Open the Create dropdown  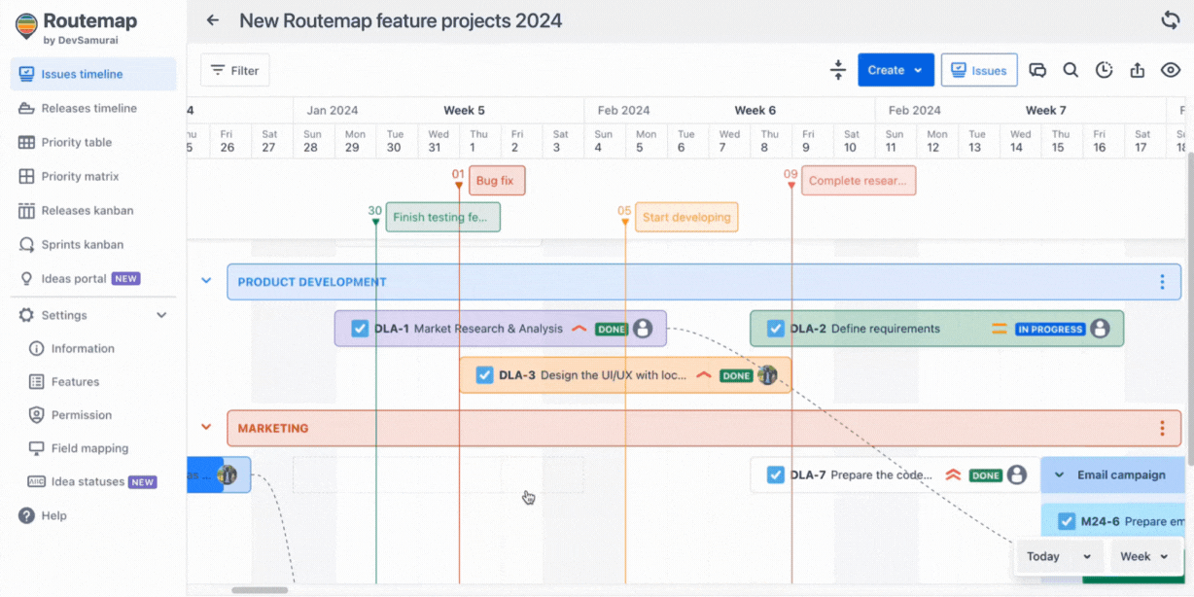[x=895, y=70]
